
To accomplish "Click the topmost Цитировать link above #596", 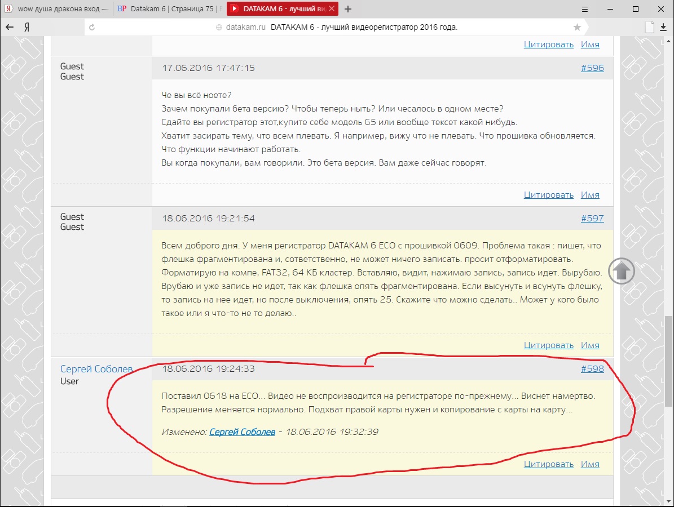I will pyautogui.click(x=548, y=44).
